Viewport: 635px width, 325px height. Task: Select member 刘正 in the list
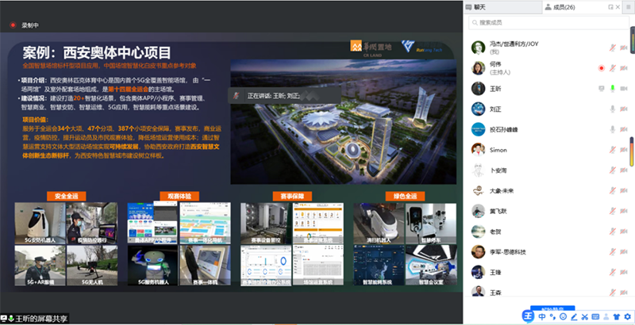548,109
